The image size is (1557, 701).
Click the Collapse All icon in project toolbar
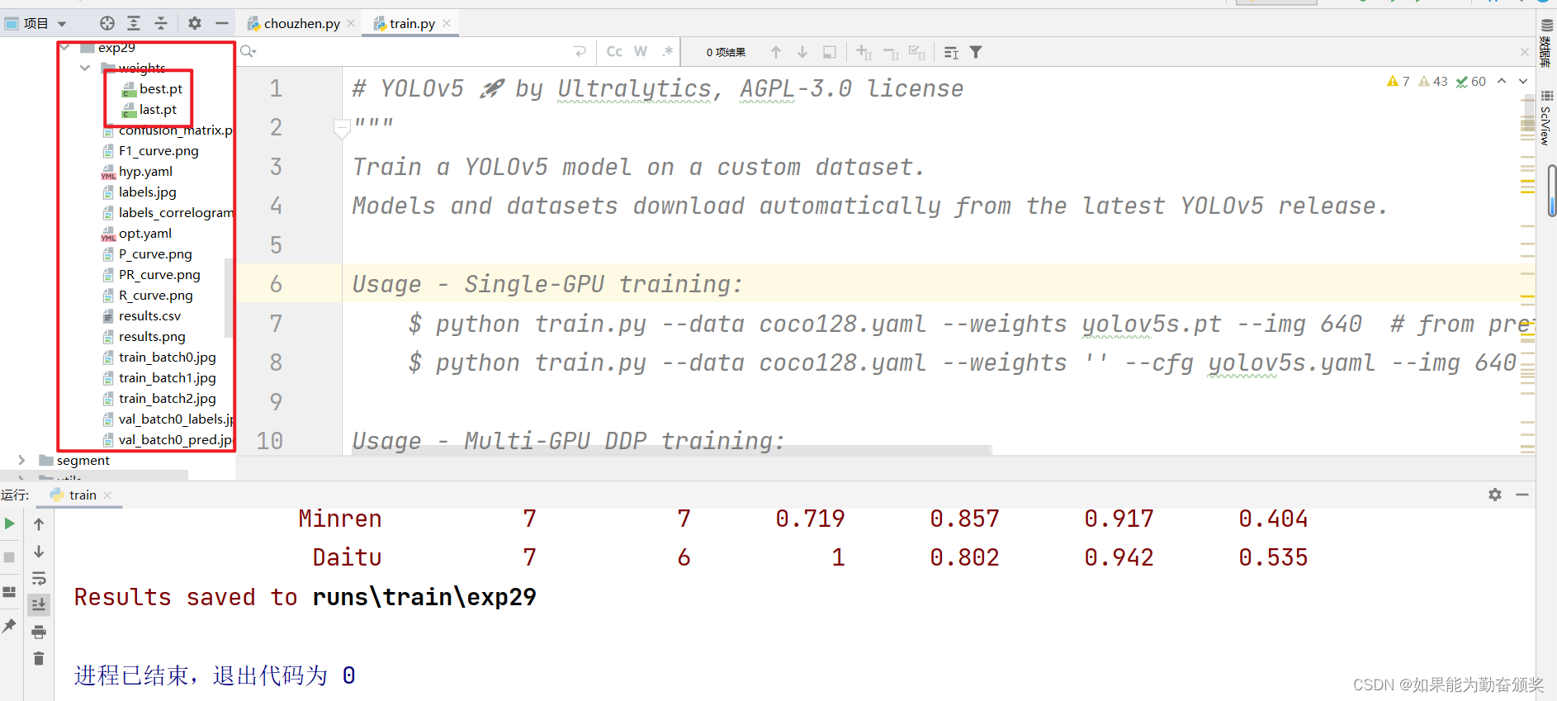coord(161,23)
